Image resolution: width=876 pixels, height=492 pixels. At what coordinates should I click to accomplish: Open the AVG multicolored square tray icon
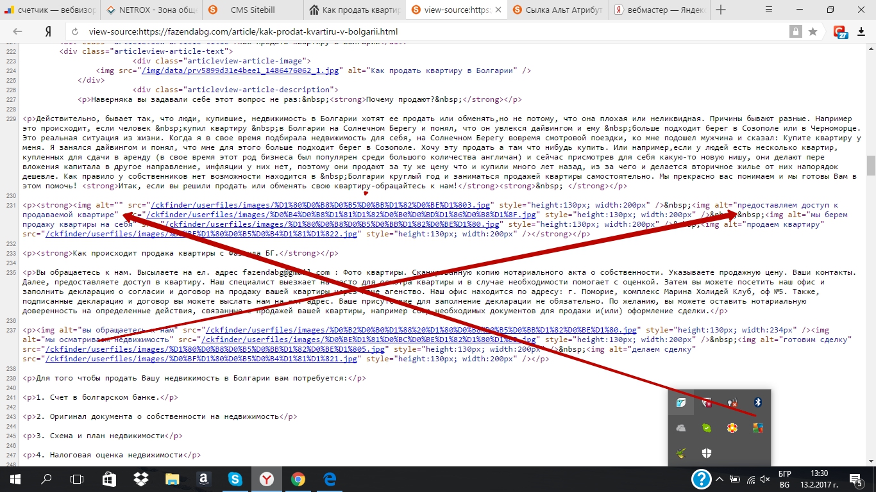[757, 428]
